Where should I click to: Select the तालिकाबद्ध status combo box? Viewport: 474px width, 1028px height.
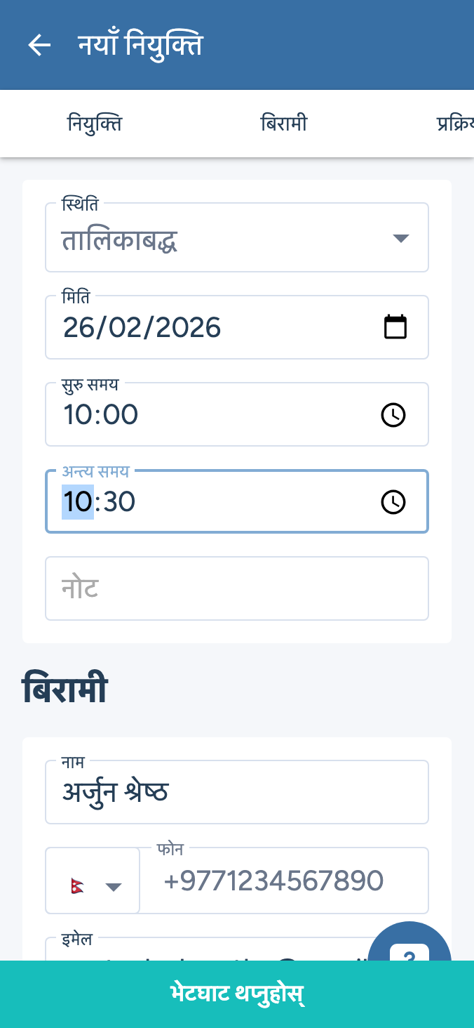pyautogui.click(x=210, y=240)
